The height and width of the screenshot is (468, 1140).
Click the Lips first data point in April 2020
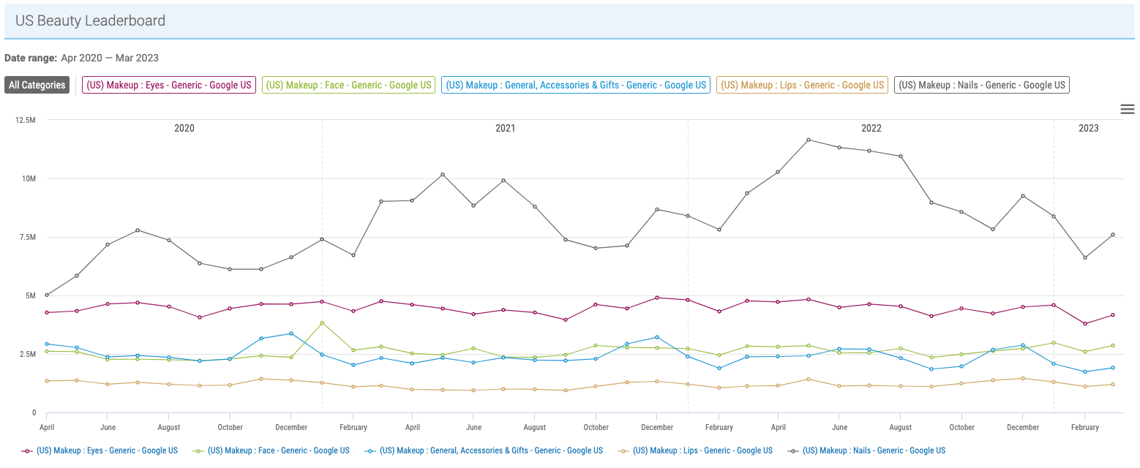tap(47, 381)
